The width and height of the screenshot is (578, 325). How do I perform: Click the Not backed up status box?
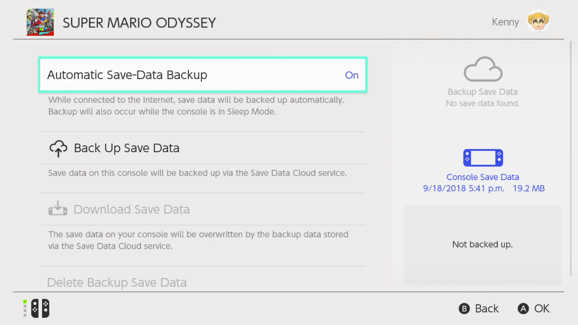coord(483,245)
